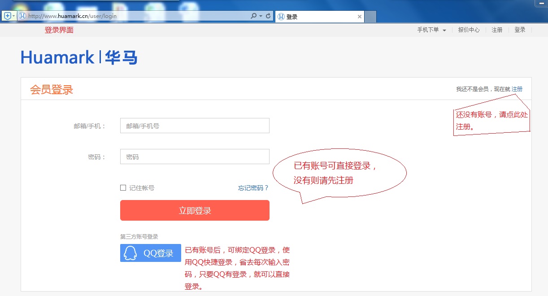The height and width of the screenshot is (296, 548).
Task: Click the address bar search magnifier icon
Action: pyautogui.click(x=254, y=16)
